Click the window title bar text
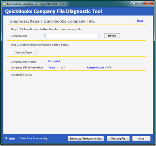Screen dimensions: 156x146 point(37,4)
